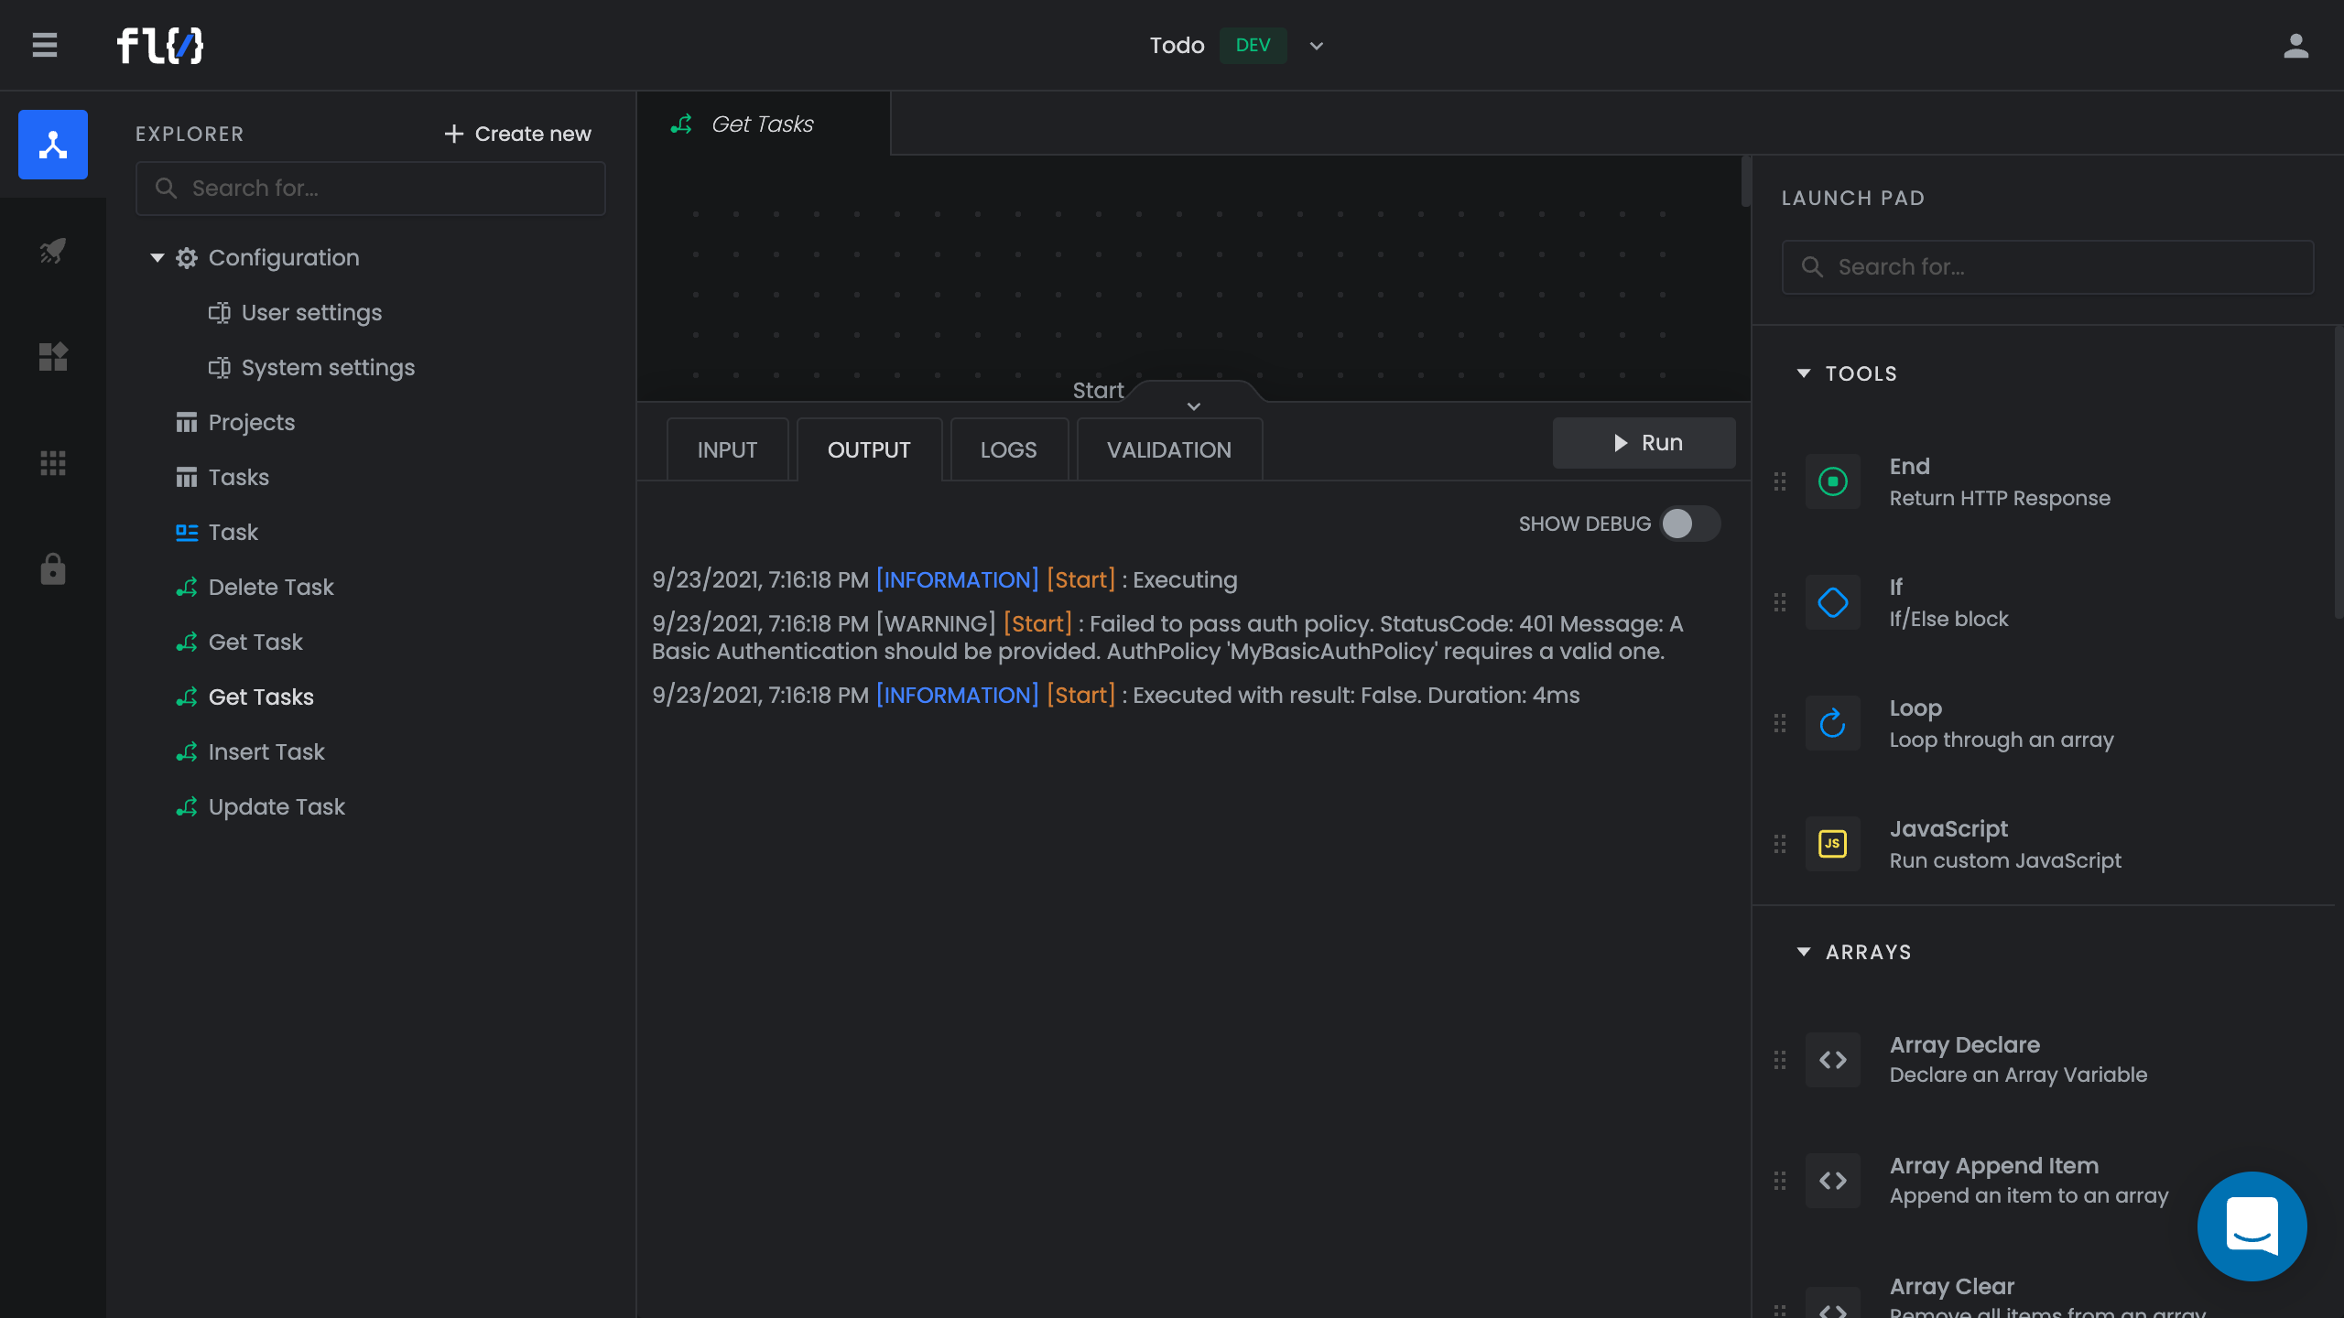
Task: Open Delete Task in Explorer
Action: click(271, 587)
